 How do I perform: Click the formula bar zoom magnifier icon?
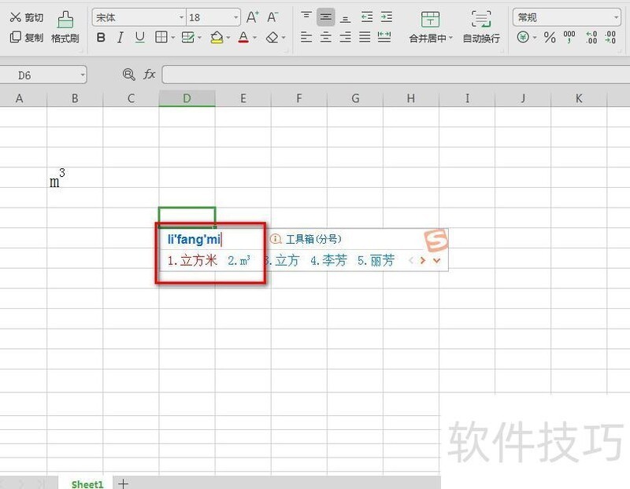[128, 75]
